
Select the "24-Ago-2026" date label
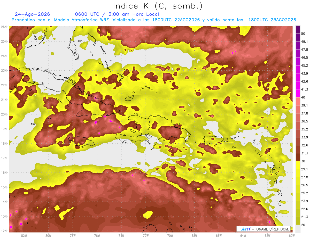tap(33, 14)
